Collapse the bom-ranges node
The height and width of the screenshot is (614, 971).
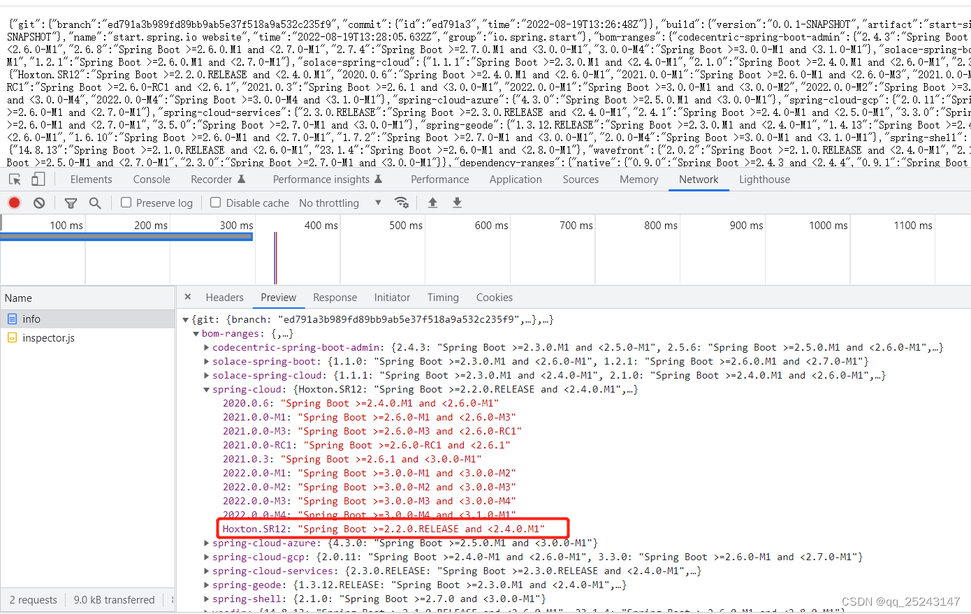196,334
